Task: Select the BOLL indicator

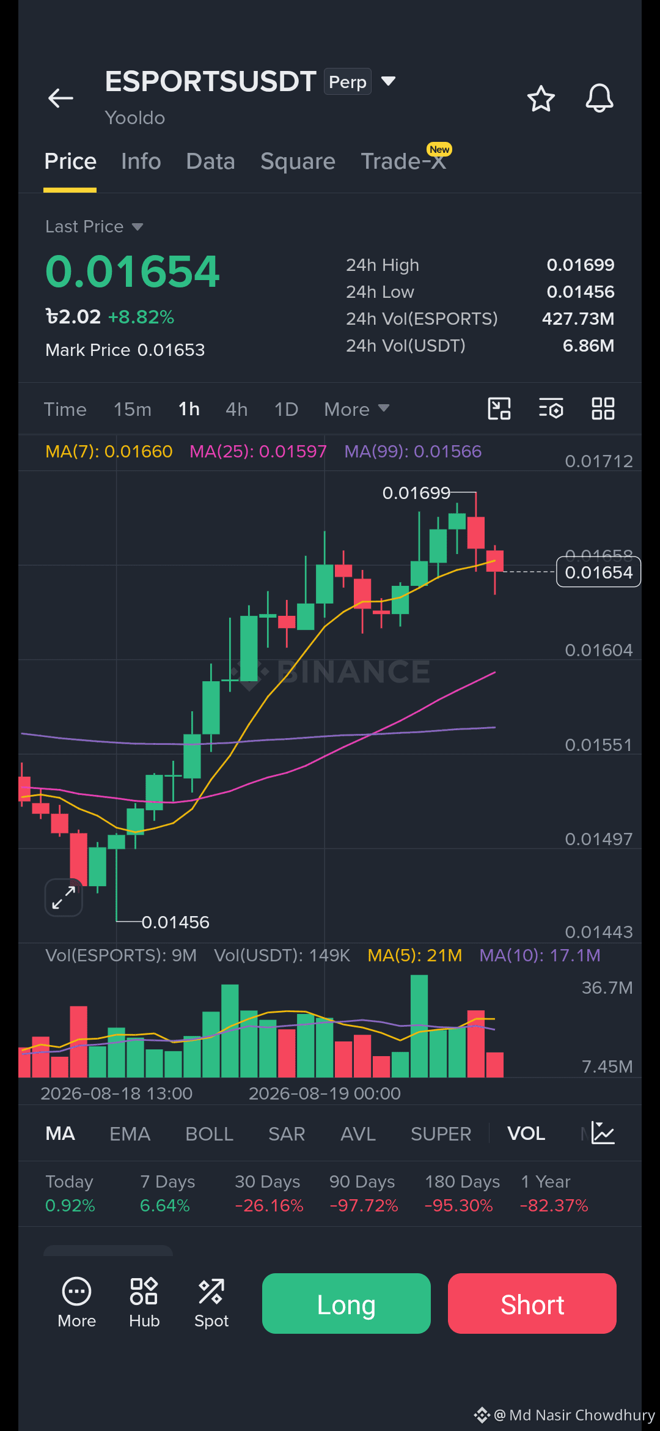Action: (210, 1134)
